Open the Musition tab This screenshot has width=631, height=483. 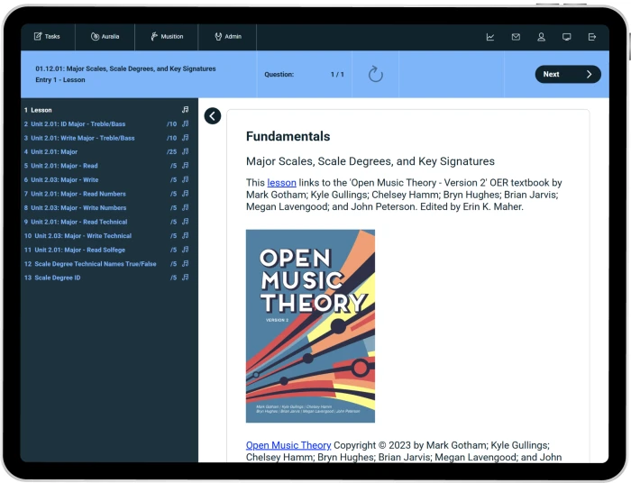167,37
